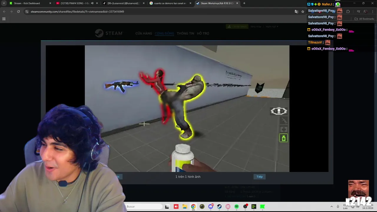The image size is (377, 212).
Task: Close the Luisarvoid TikTok tab
Action: [144, 3]
